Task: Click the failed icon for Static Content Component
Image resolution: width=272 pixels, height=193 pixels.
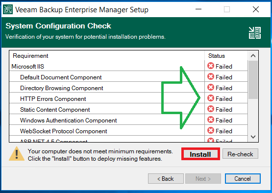Action: coord(211,109)
